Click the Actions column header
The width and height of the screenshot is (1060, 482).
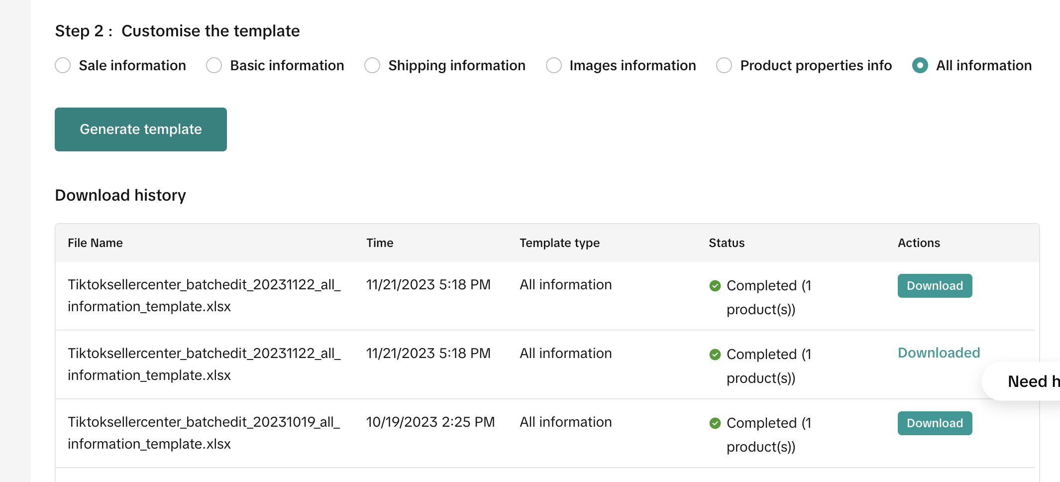point(919,243)
